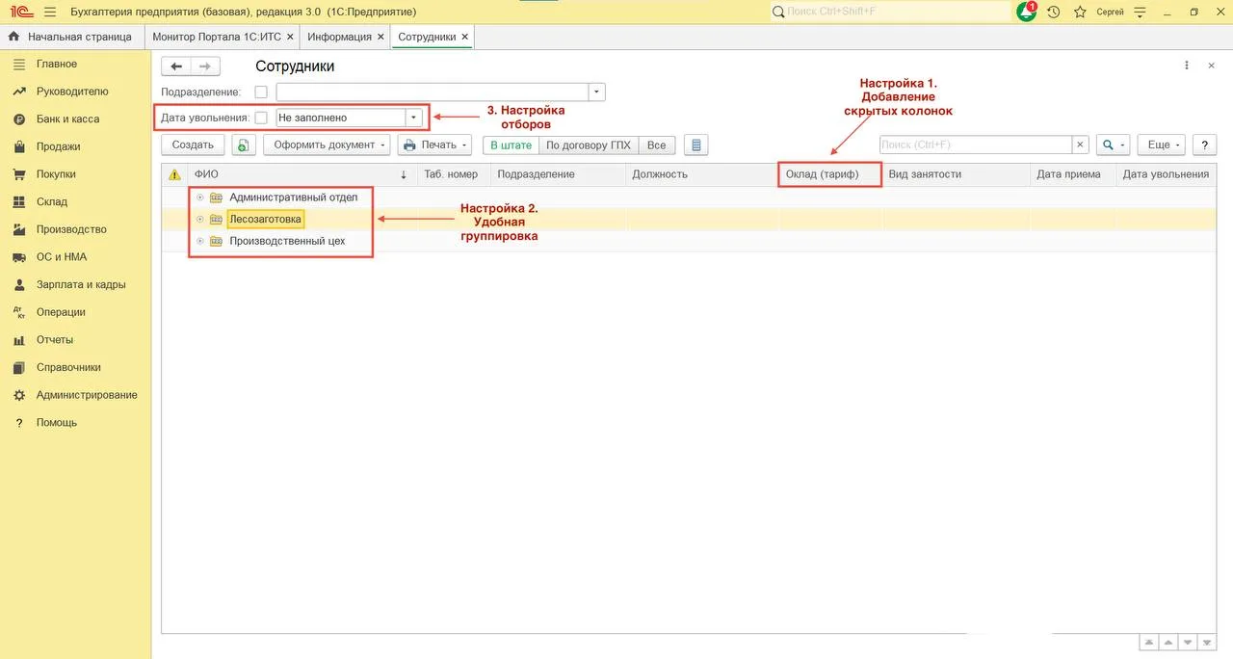Switch the list to В штате
Viewport: 1233px width, 659px height.
511,145
